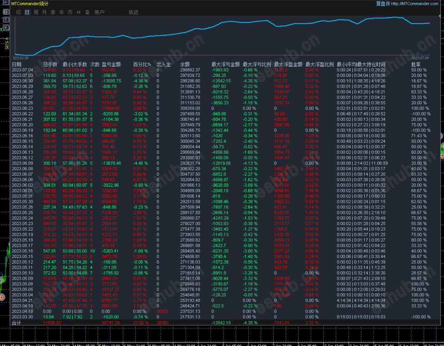Switch to the 周 weekly tab
444x346 pixels.
coord(36,12)
